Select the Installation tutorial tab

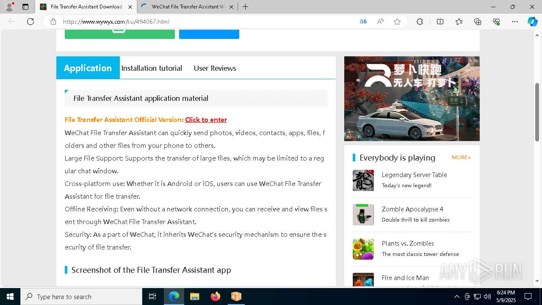[x=152, y=68]
